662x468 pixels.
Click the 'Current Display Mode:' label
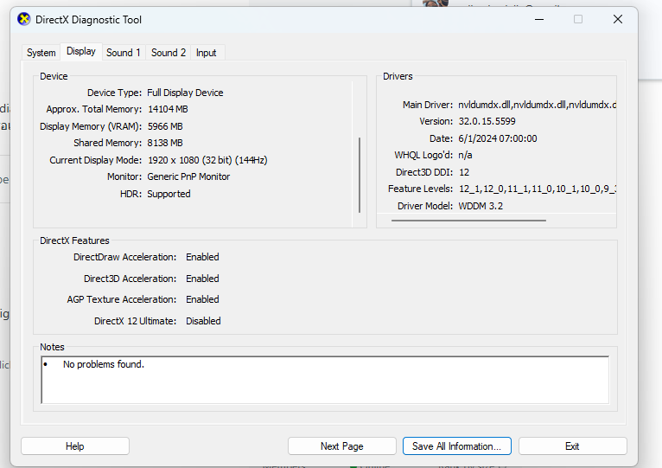[x=95, y=160]
